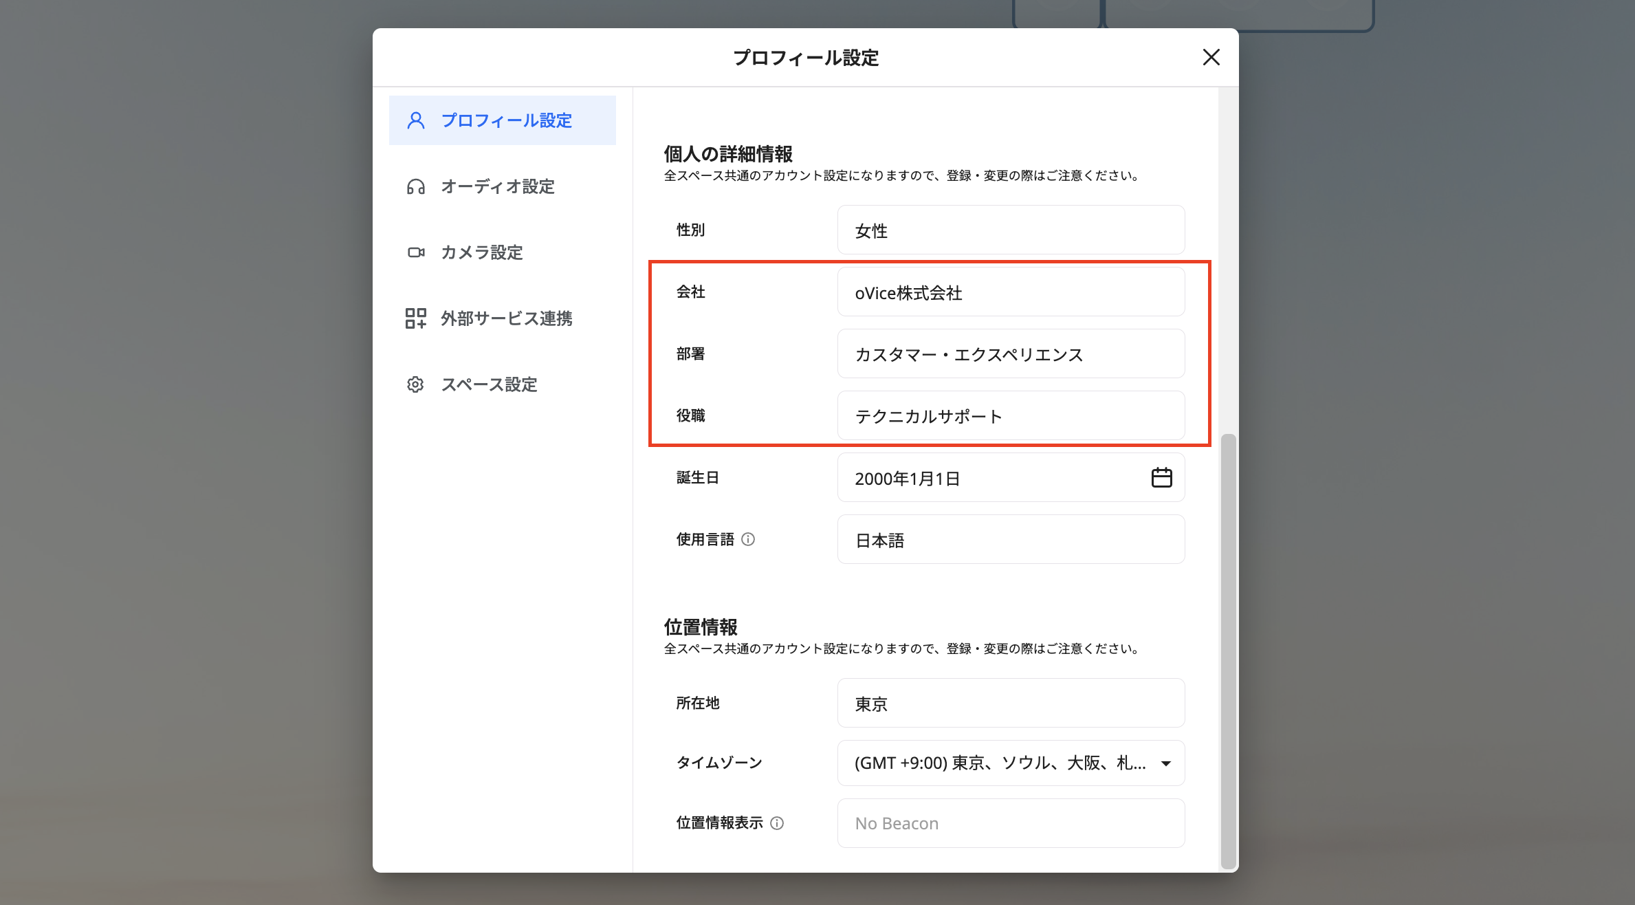Click the 所在地 field showing 東京
Screen dimensions: 1635x905
pos(1011,703)
